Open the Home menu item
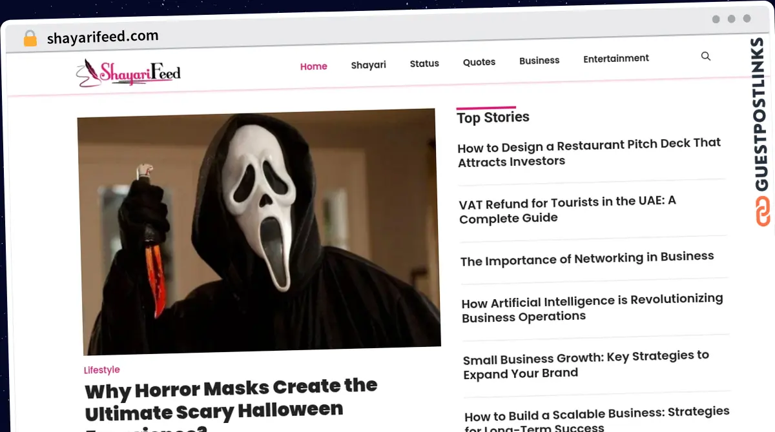The height and width of the screenshot is (432, 775). (x=313, y=66)
